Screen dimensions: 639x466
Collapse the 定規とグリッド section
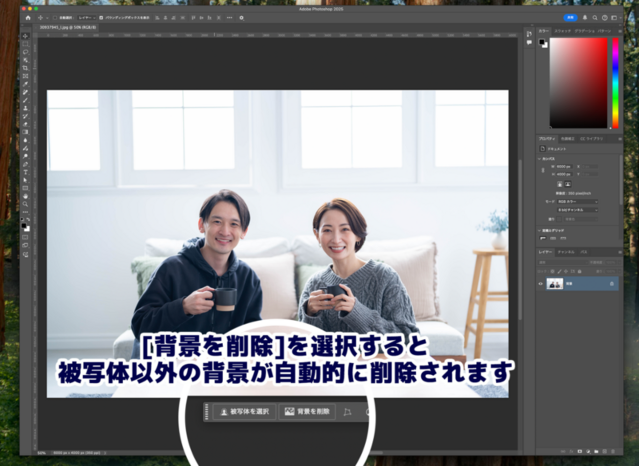point(539,230)
